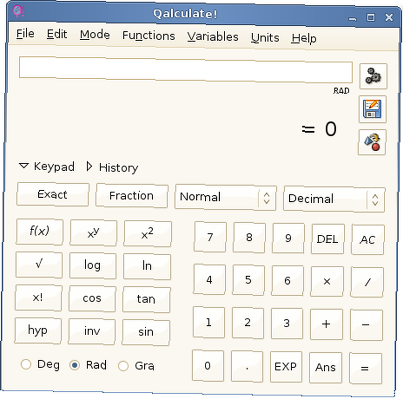Screen dimensions: 403x399
Task: Open the Decimal number base dropdown
Action: [x=334, y=199]
